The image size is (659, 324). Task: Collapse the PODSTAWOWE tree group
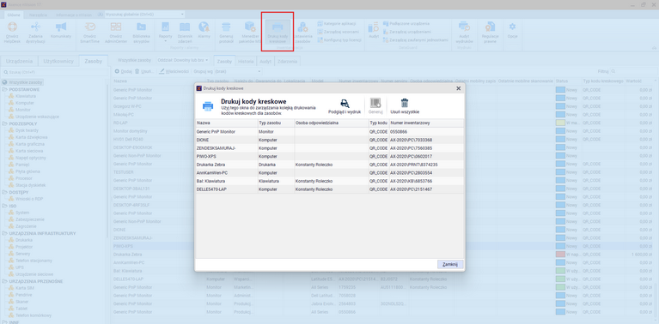pos(4,89)
